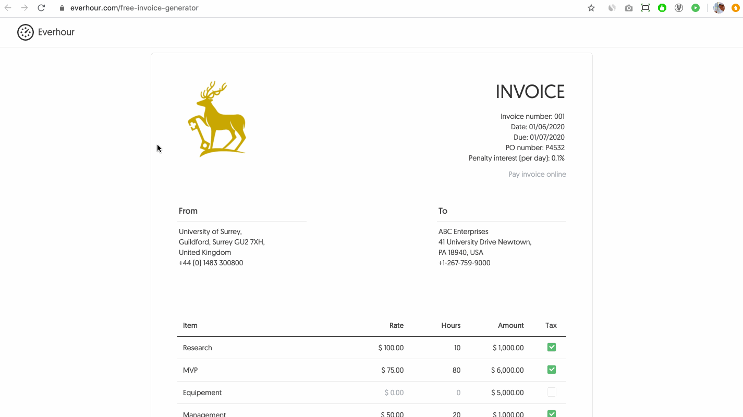Click the deer logo on the invoice
The image size is (743, 417).
point(217,119)
